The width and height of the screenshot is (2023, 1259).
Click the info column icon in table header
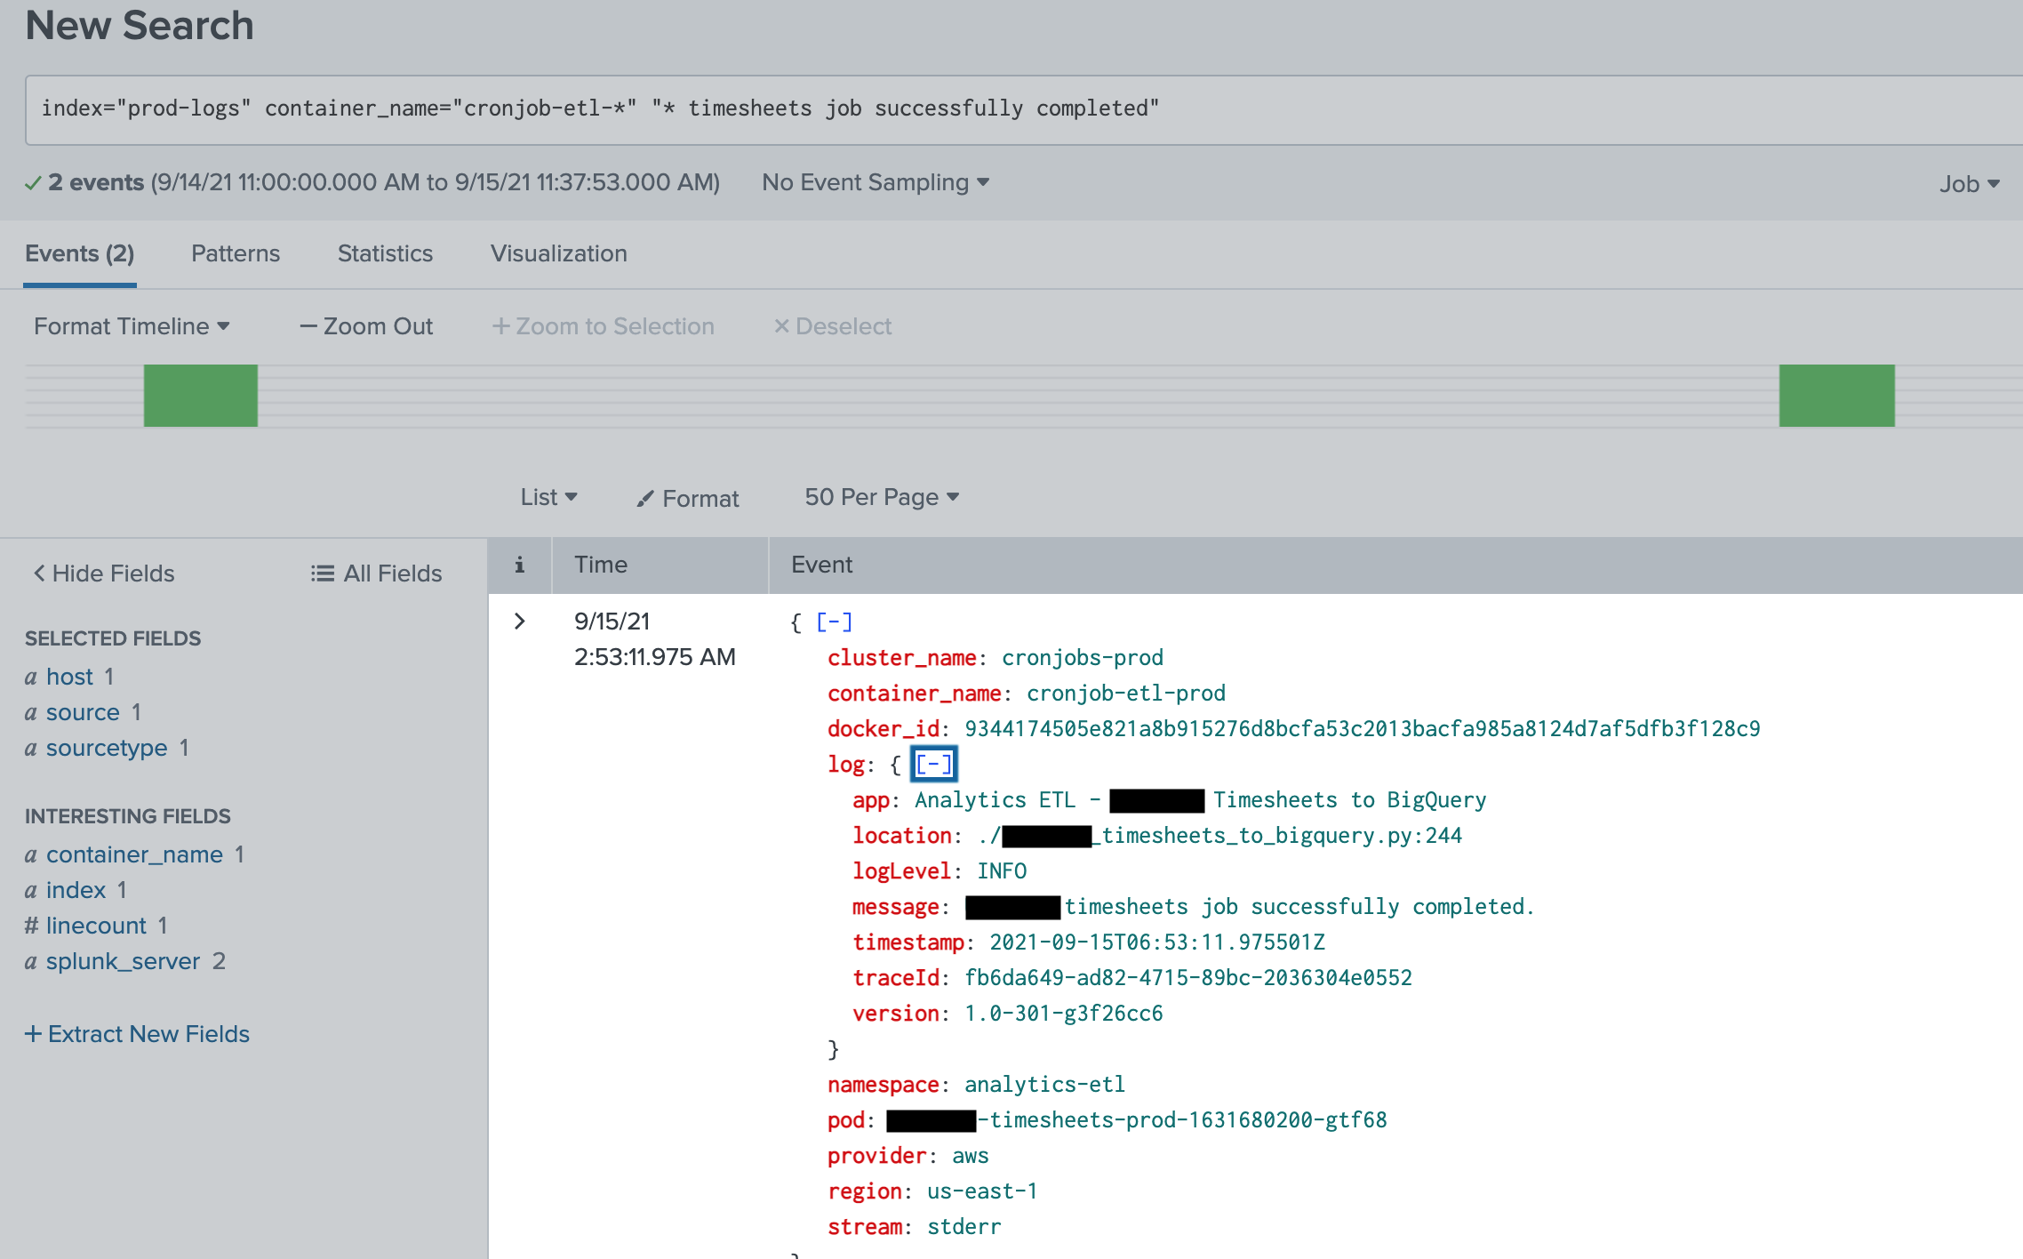pyautogui.click(x=519, y=565)
